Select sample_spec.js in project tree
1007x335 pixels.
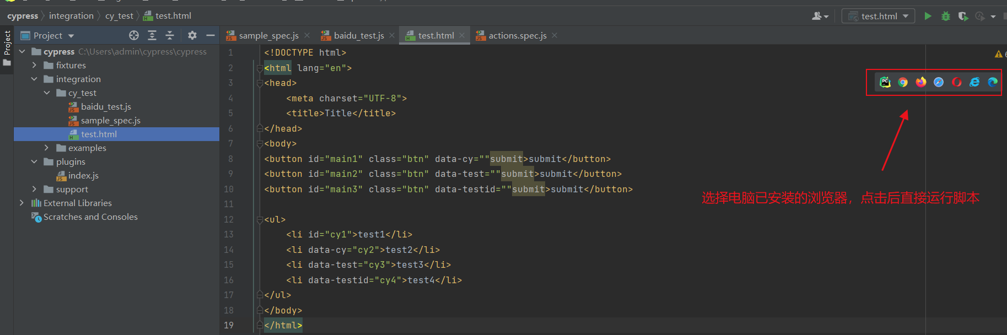point(110,120)
